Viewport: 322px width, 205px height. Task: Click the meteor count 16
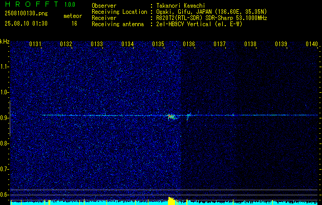(x=74, y=24)
